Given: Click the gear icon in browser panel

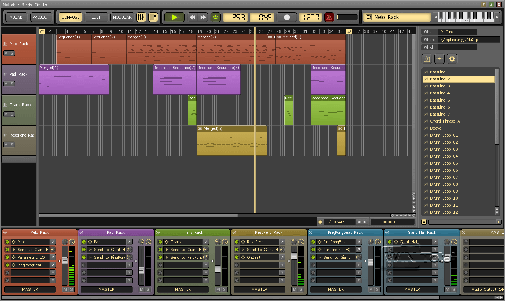Looking at the screenshot, I should pyautogui.click(x=452, y=59).
